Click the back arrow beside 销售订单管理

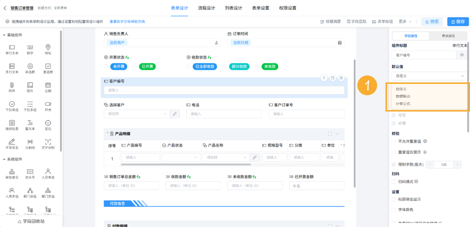point(4,8)
